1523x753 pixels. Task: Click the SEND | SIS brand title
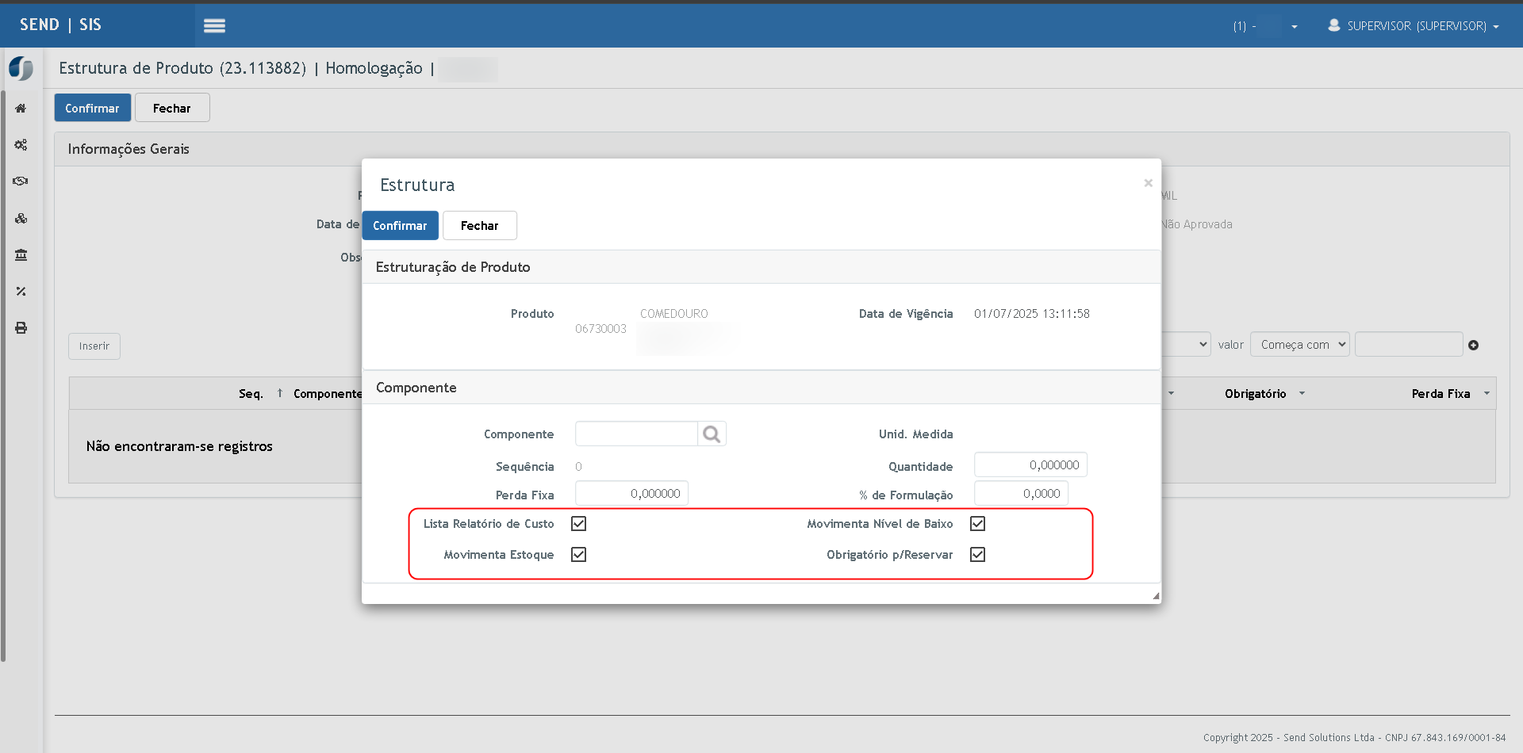pos(60,25)
